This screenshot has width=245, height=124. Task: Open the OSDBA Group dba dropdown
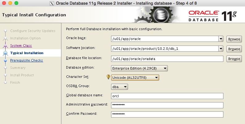[x=119, y=87]
